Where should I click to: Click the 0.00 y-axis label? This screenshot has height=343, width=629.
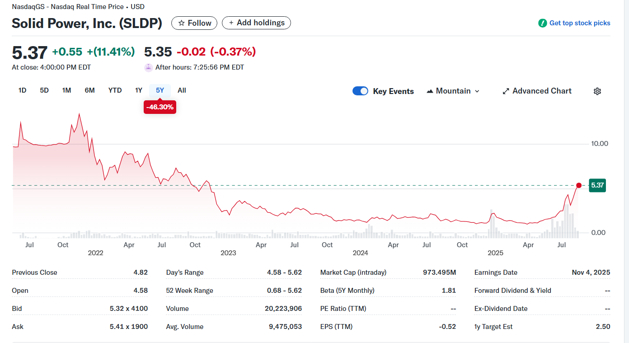pyautogui.click(x=598, y=233)
